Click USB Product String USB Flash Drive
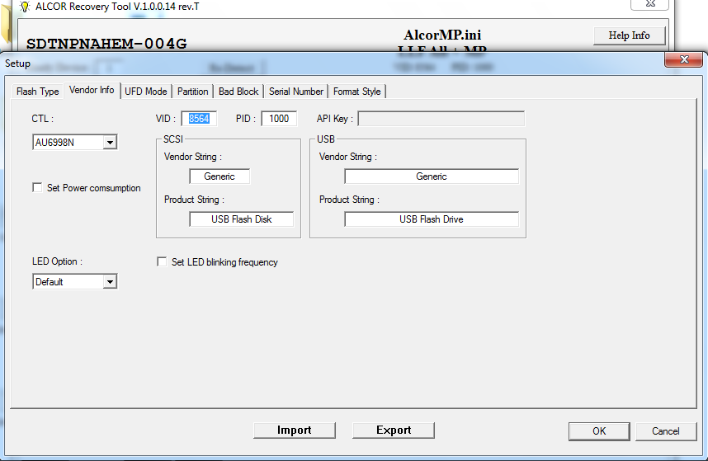Screen dimensions: 708x461 [x=432, y=219]
